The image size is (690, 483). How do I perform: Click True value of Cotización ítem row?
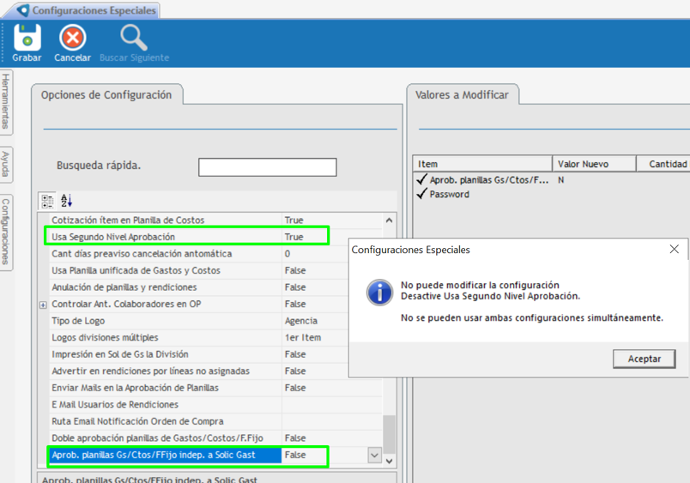click(x=294, y=220)
